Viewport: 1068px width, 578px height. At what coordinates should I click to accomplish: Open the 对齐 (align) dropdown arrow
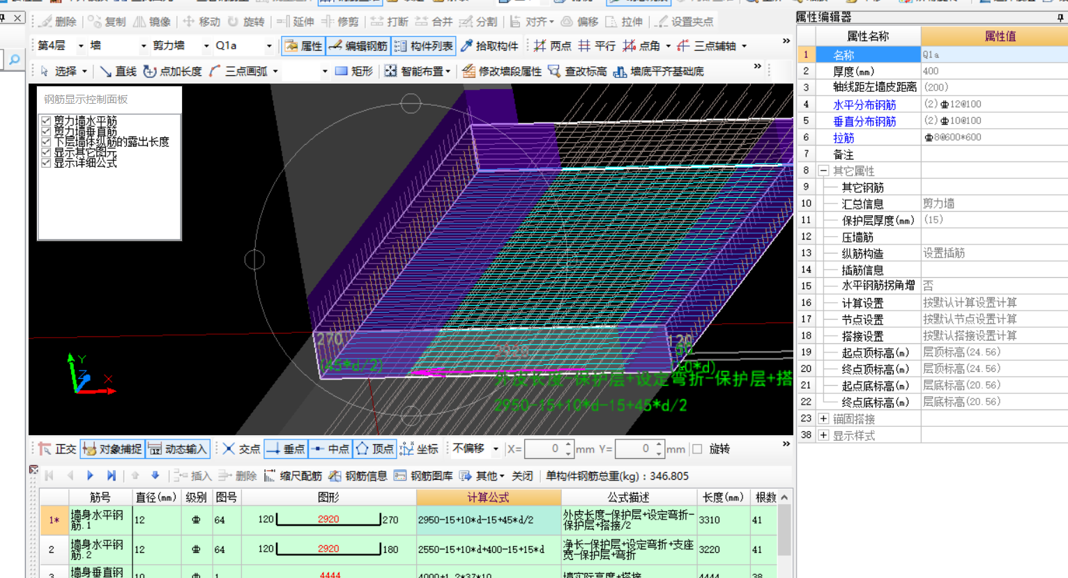point(551,22)
